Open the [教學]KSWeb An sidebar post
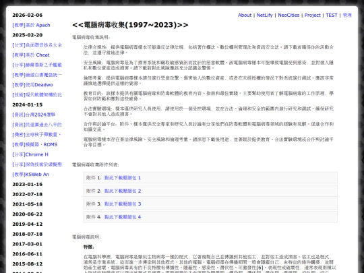This screenshot has height=273, width=364. 30,175
